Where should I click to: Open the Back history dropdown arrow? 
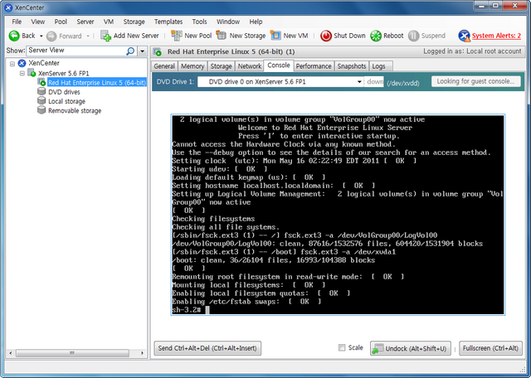[x=41, y=36]
